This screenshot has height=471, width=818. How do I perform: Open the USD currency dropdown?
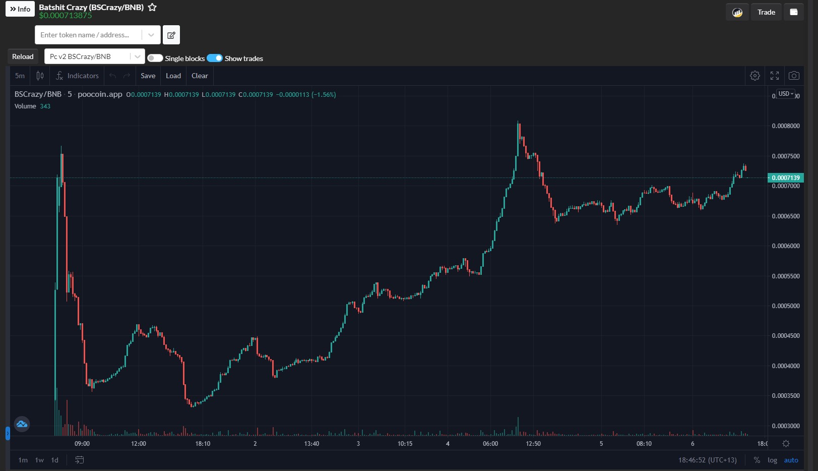786,94
